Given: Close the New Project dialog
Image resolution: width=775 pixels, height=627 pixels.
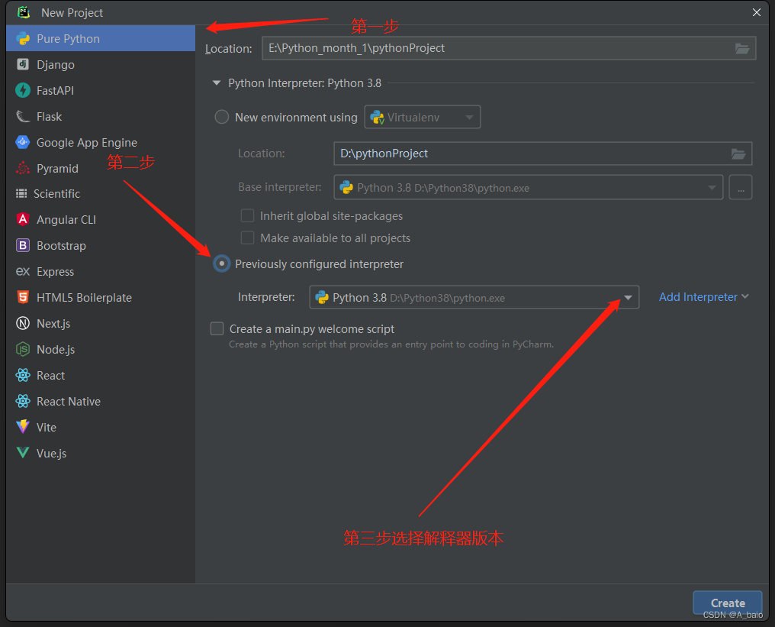Looking at the screenshot, I should (756, 12).
